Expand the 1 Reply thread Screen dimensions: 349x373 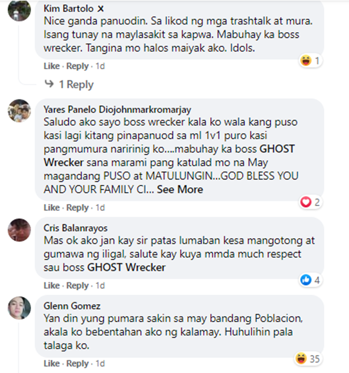pos(76,84)
